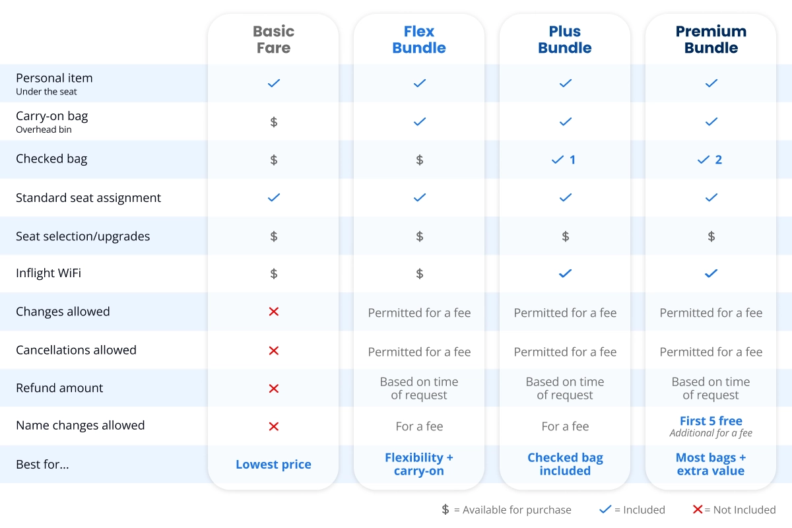792x528 pixels.
Task: Select the Basic Fare column header
Action: [x=273, y=40]
